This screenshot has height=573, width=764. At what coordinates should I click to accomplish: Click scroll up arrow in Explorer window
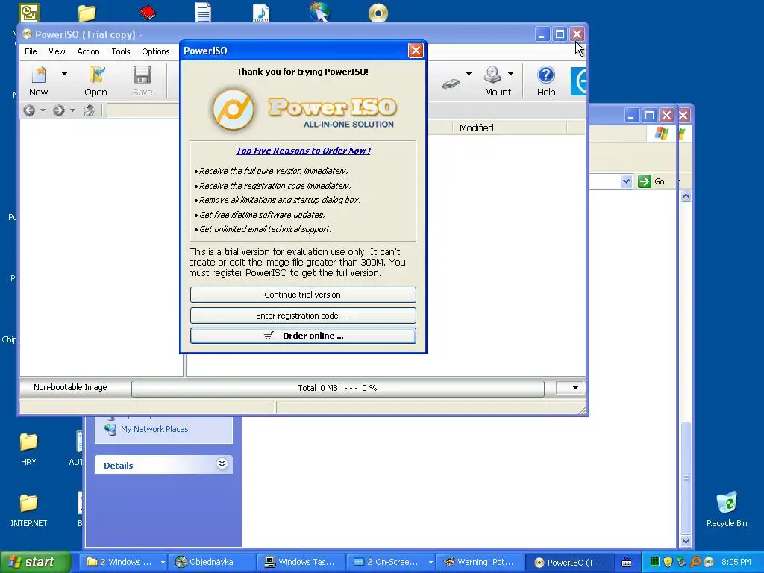tap(686, 196)
